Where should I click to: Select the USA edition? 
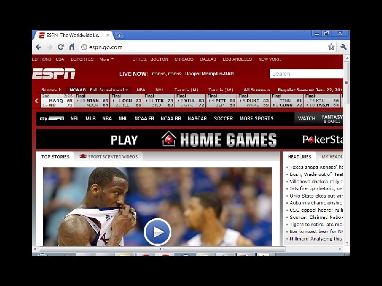60,59
